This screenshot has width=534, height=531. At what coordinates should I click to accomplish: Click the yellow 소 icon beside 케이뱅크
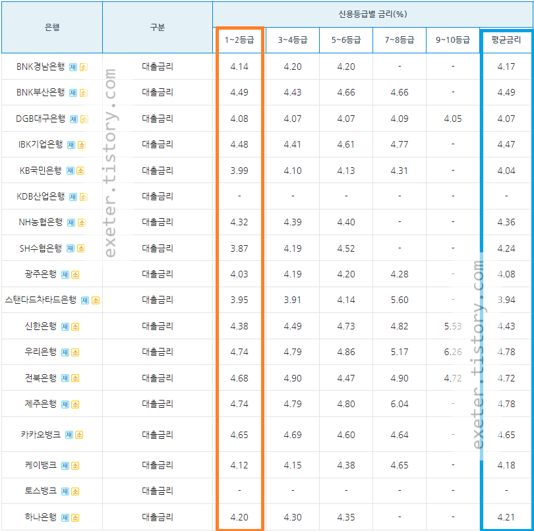76,466
